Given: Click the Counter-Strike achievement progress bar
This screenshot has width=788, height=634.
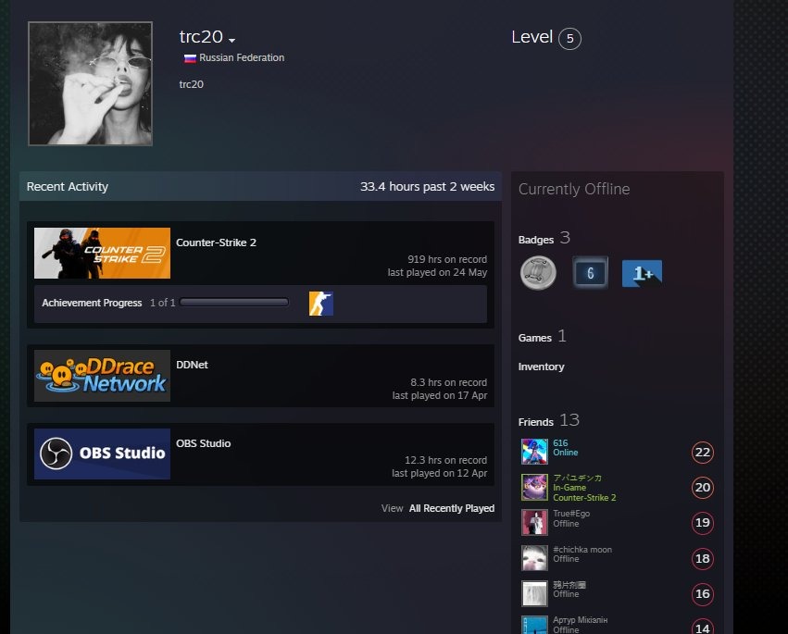Looking at the screenshot, I should coord(234,302).
